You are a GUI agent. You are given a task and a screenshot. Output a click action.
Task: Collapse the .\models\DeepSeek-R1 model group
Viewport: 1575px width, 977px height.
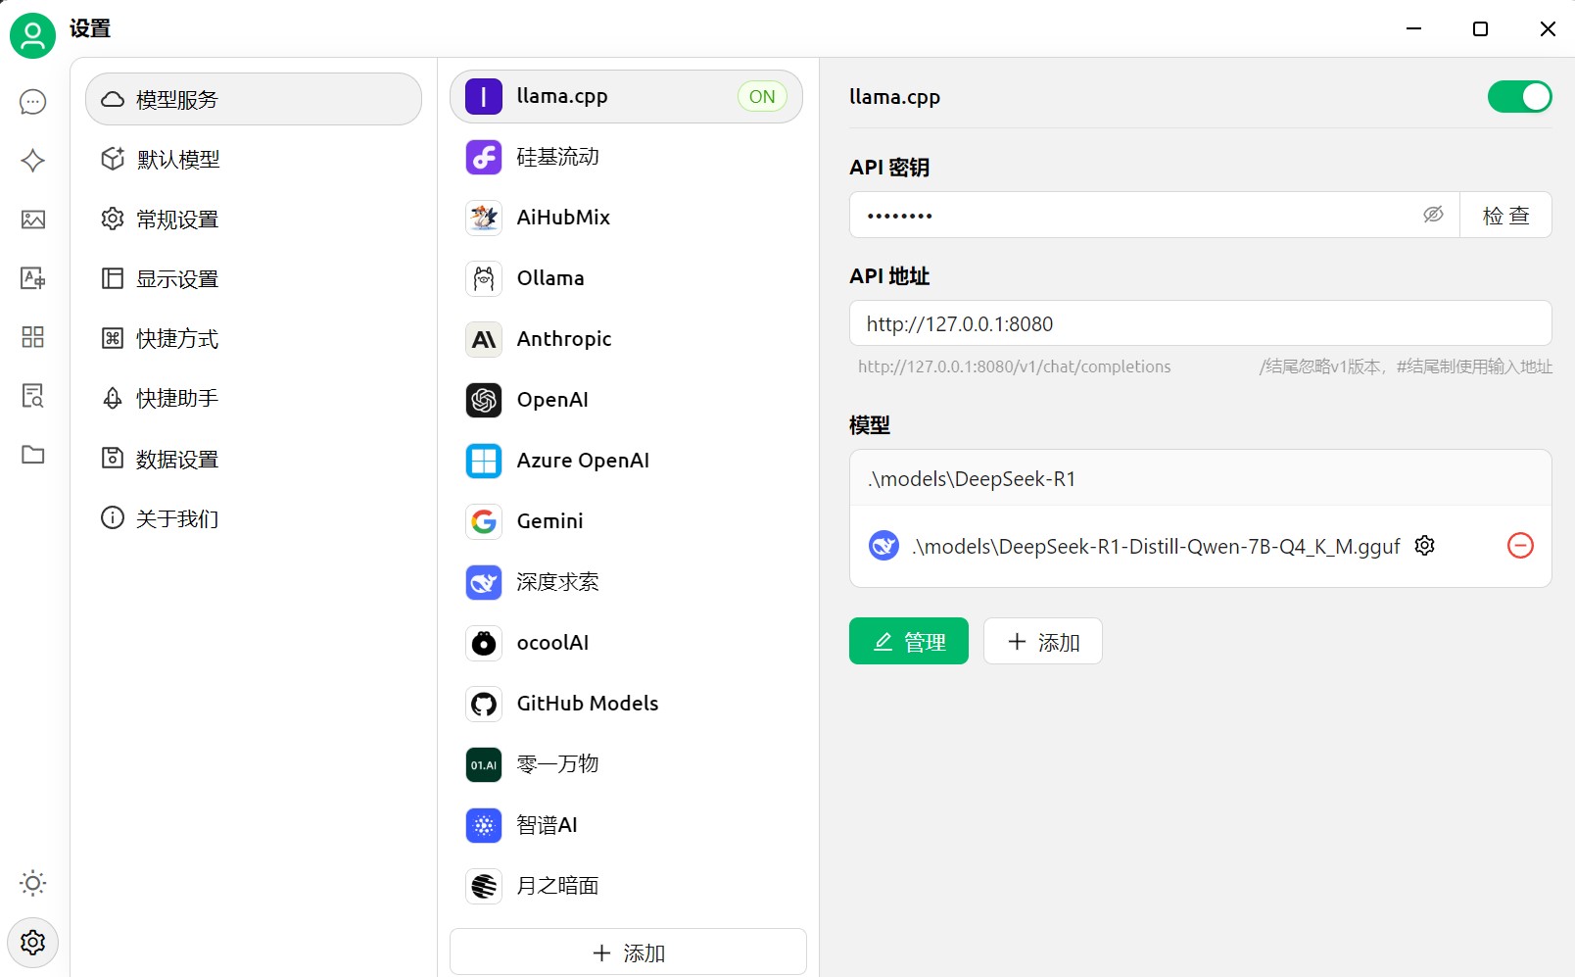pos(1200,478)
